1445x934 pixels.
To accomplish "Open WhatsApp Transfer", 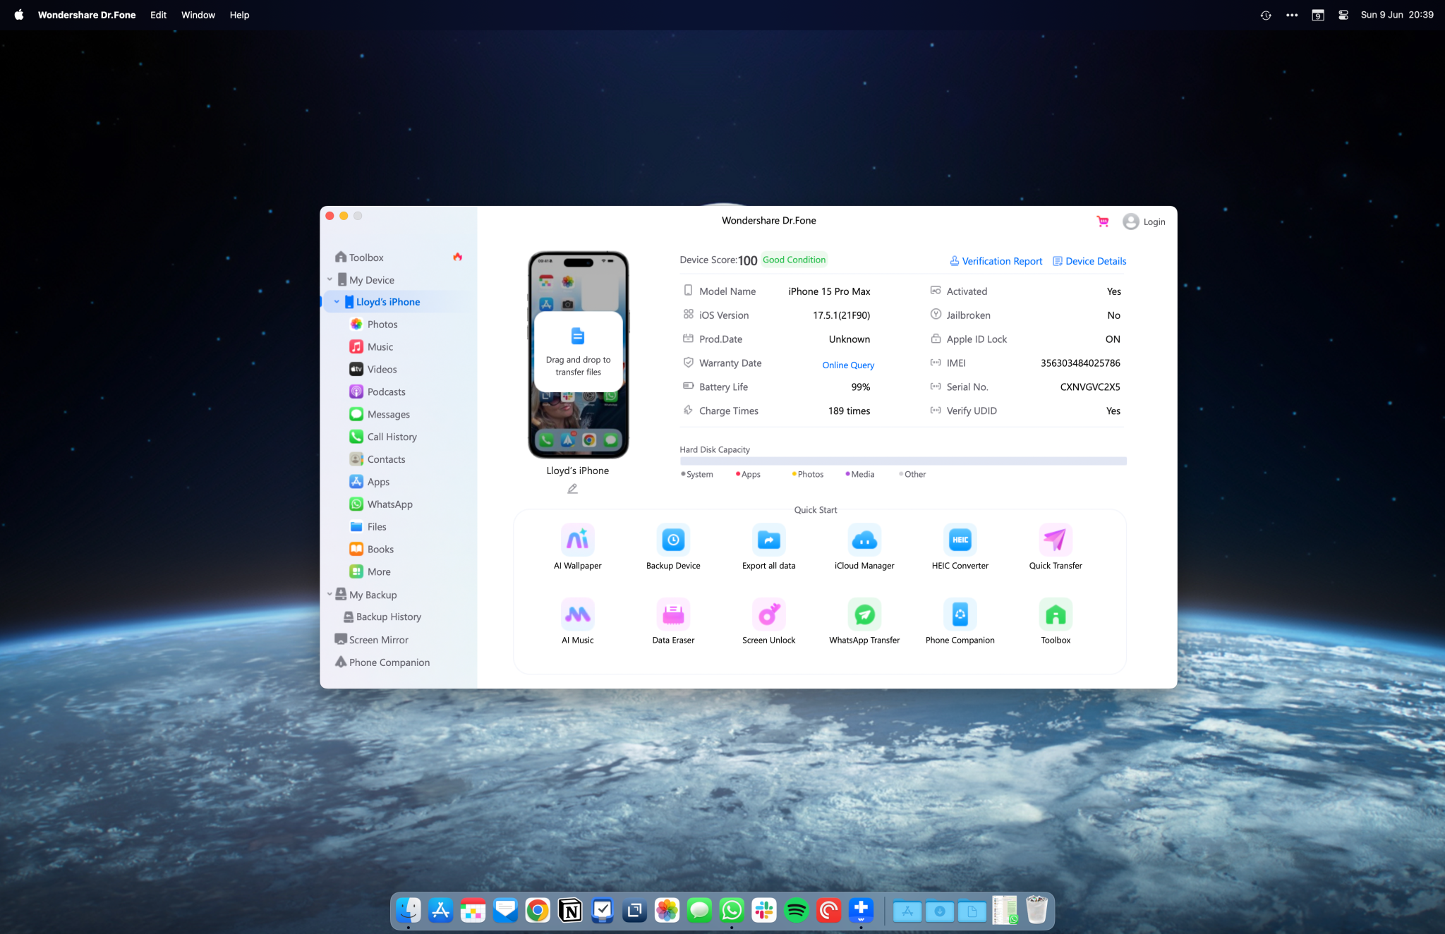I will [x=864, y=621].
